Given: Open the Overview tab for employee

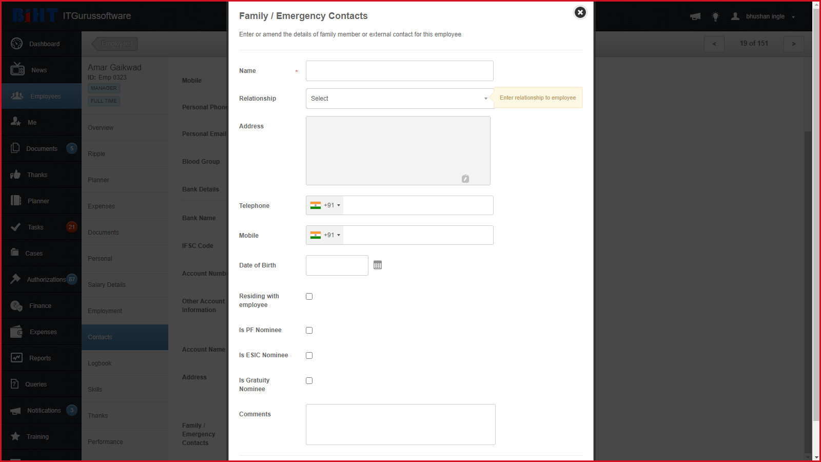Looking at the screenshot, I should pyautogui.click(x=125, y=128).
